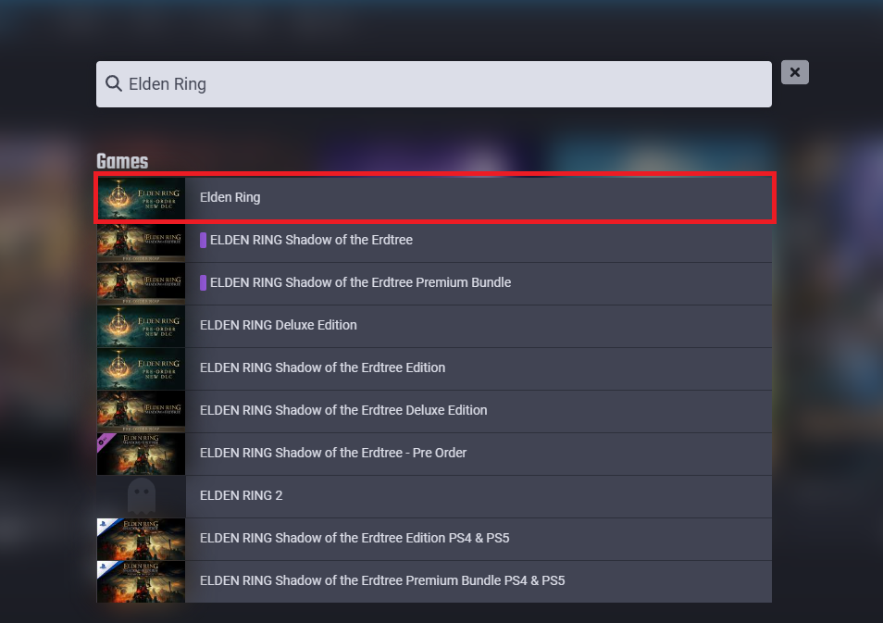Click thumbnail of Erdtree Deluxe Edition
The height and width of the screenshot is (623, 883).
click(141, 411)
